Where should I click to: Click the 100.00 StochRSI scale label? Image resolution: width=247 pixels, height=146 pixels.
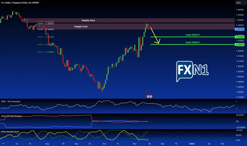tap(239, 130)
